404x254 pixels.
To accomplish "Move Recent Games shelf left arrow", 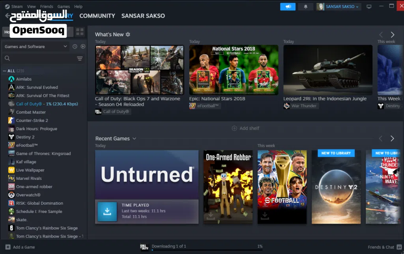I will pos(381,138).
